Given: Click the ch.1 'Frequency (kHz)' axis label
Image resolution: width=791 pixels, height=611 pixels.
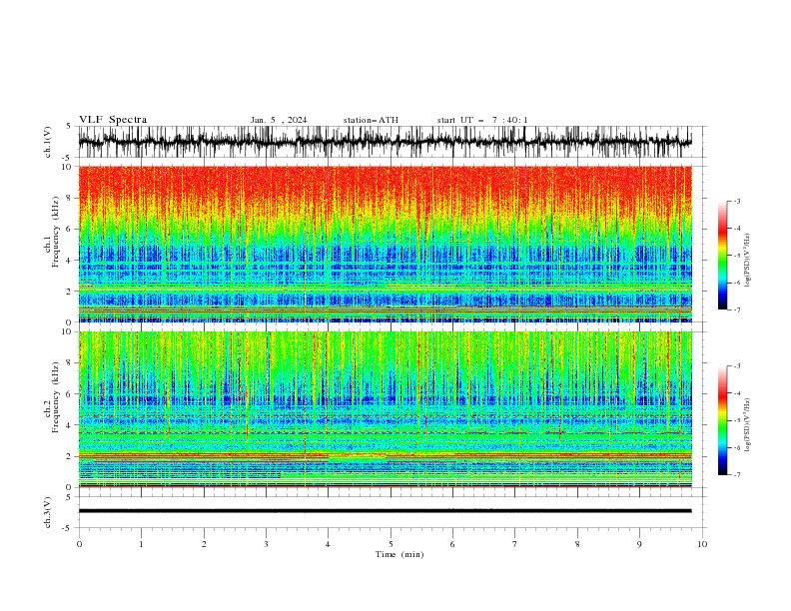Looking at the screenshot, I should [56, 233].
